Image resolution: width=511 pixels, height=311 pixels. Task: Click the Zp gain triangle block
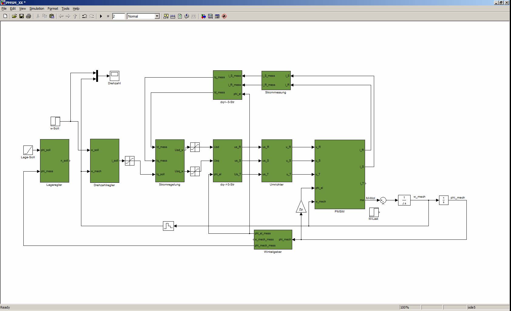tap(301, 208)
